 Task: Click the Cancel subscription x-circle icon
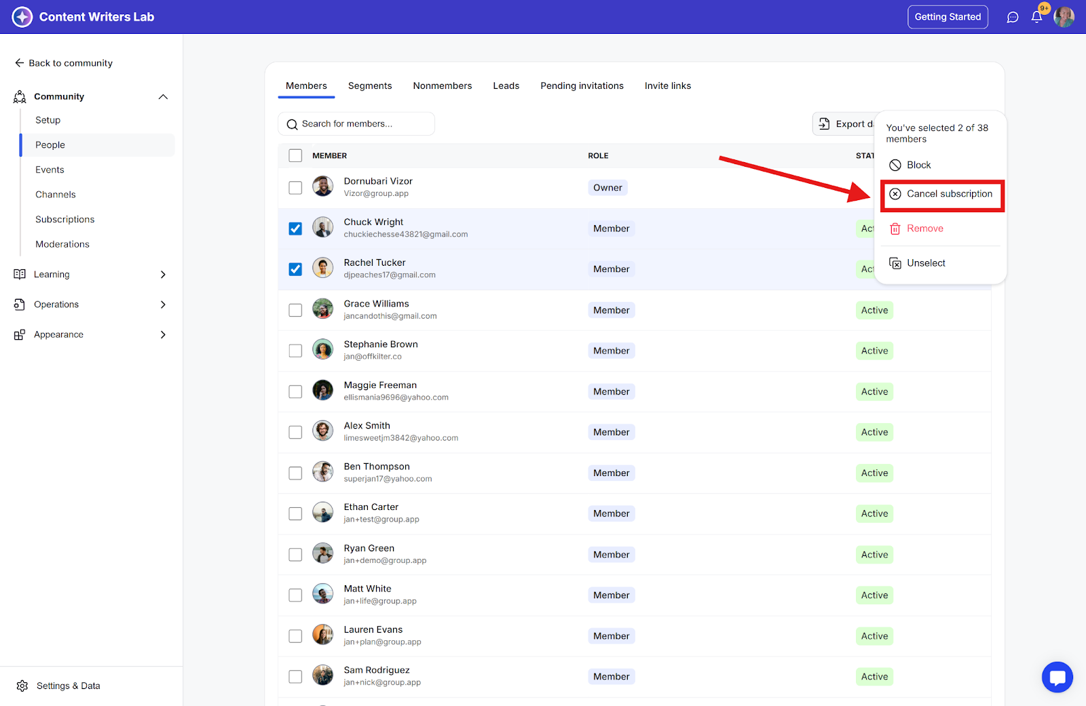click(x=895, y=195)
